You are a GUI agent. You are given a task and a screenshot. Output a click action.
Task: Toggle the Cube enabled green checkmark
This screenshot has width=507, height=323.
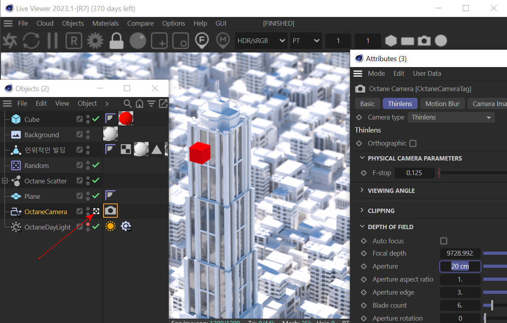click(x=96, y=119)
